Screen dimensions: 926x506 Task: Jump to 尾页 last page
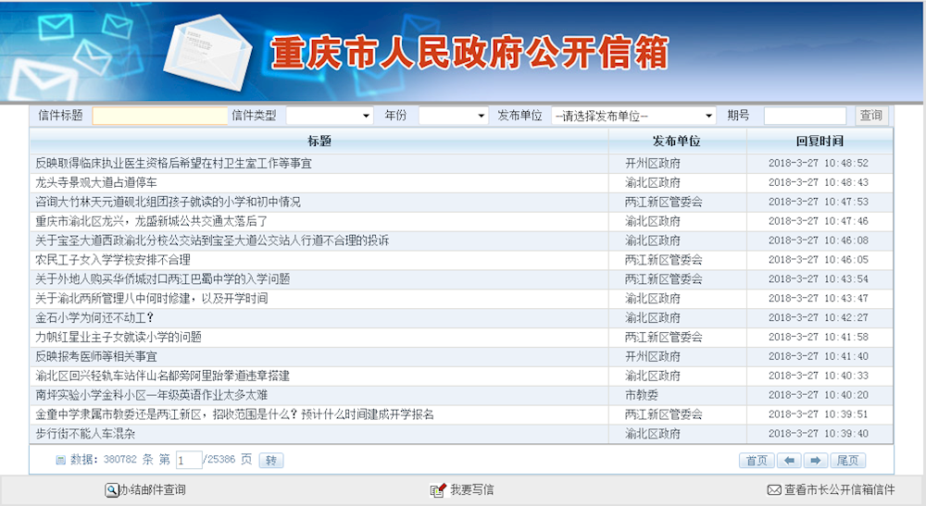(x=848, y=461)
